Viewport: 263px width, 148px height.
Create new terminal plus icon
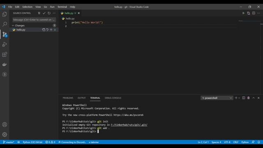pyautogui.click(x=236, y=98)
